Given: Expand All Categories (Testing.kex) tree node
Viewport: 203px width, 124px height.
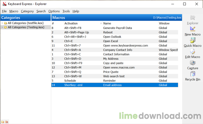Looking at the screenshot, I should [x=2, y=27].
